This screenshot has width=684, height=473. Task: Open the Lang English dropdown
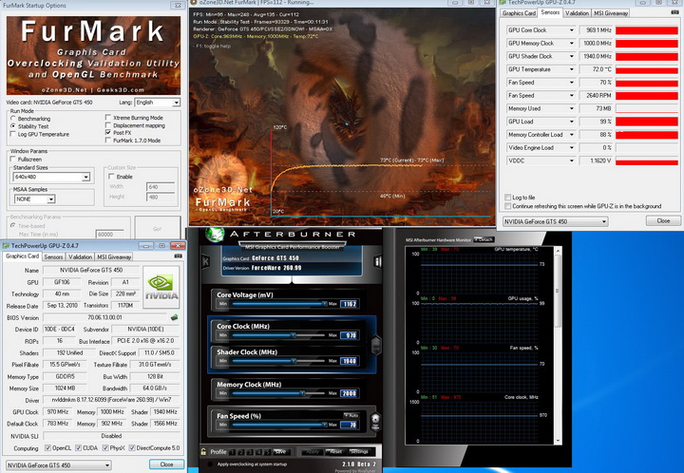click(157, 103)
